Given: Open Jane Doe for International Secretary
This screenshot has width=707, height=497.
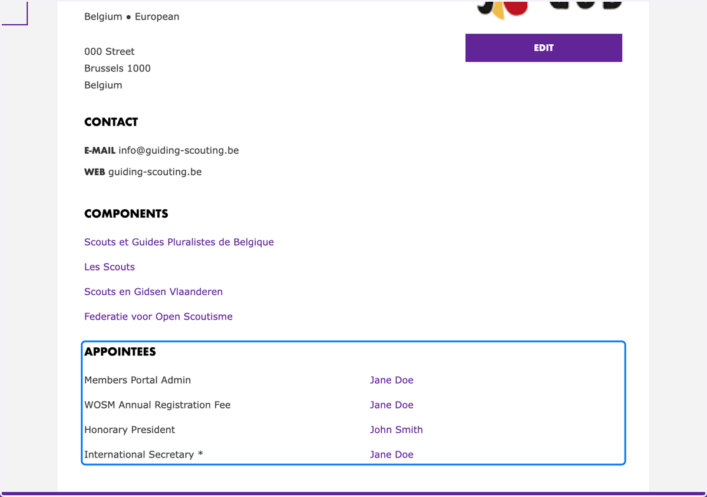Looking at the screenshot, I should click(x=392, y=455).
